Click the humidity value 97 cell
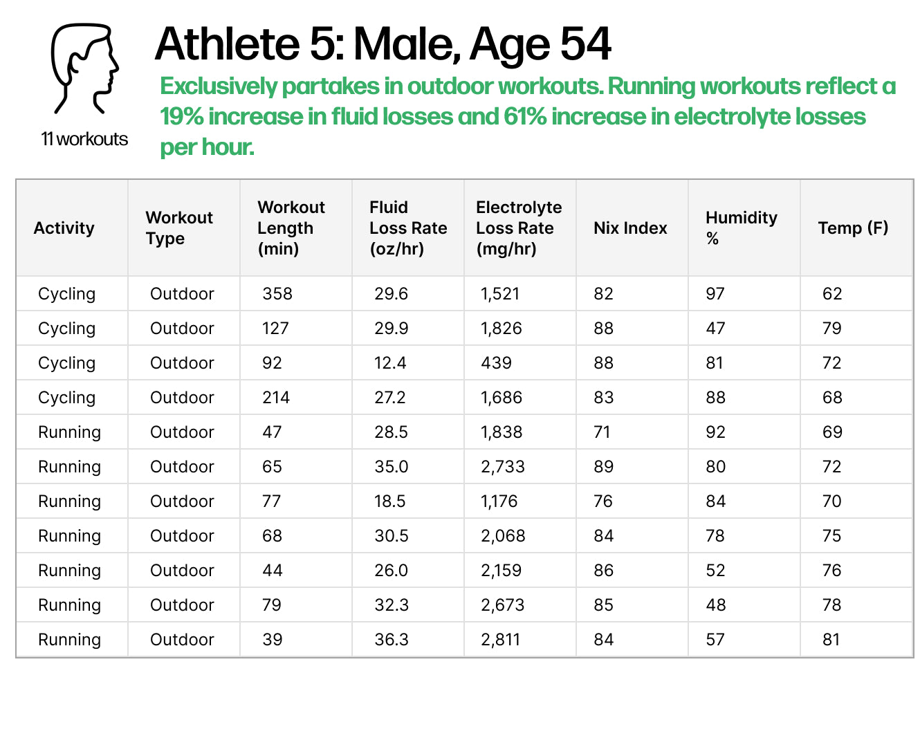Viewport: 920px width, 747px height. coord(715,294)
